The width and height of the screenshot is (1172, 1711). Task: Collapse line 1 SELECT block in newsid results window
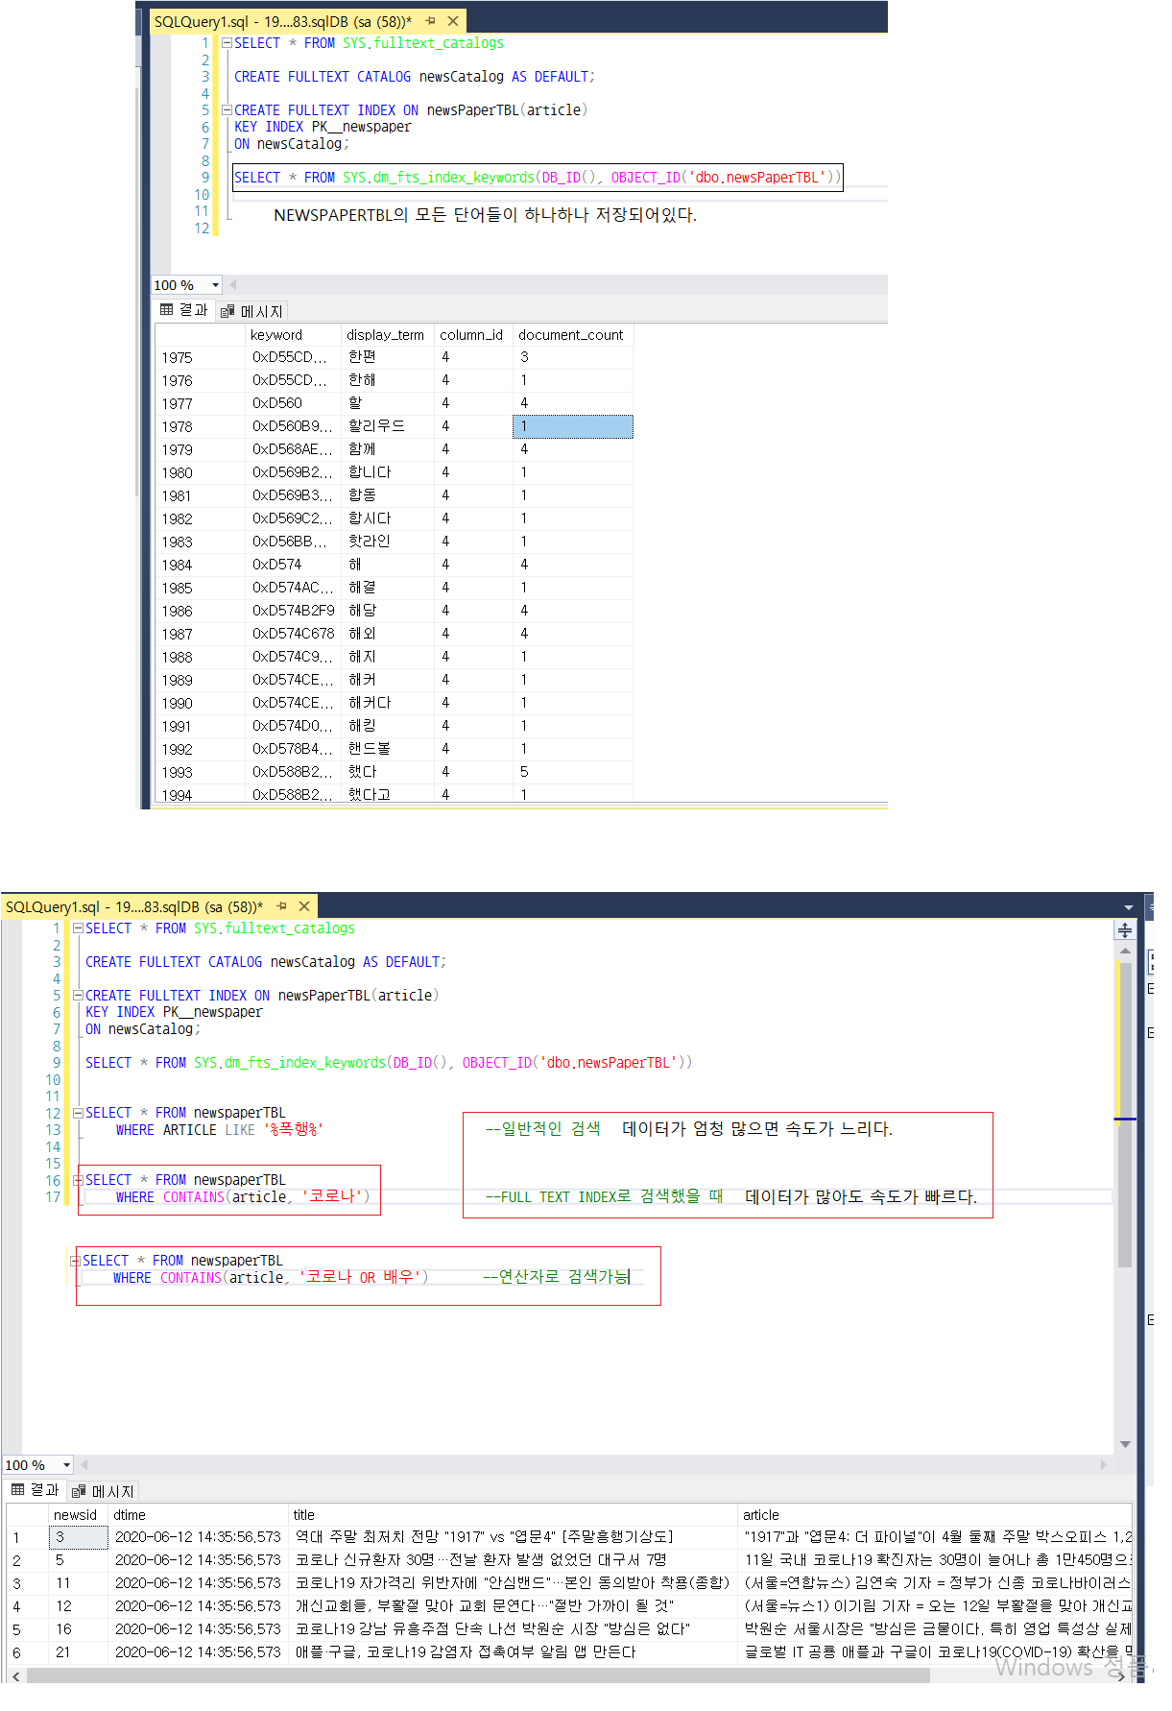click(79, 928)
